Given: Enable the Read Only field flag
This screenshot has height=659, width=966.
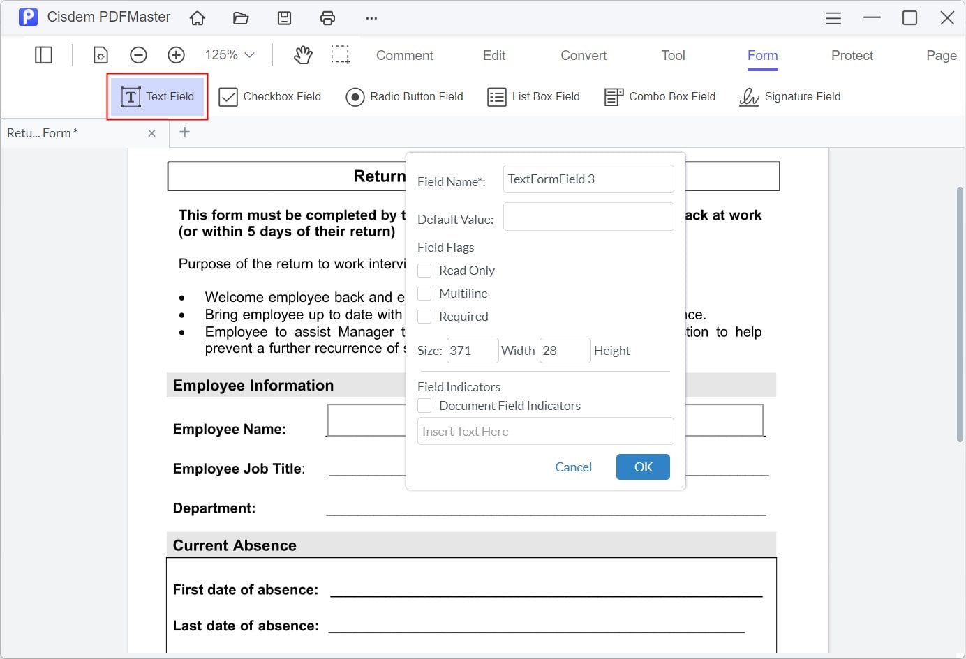Looking at the screenshot, I should (x=424, y=270).
